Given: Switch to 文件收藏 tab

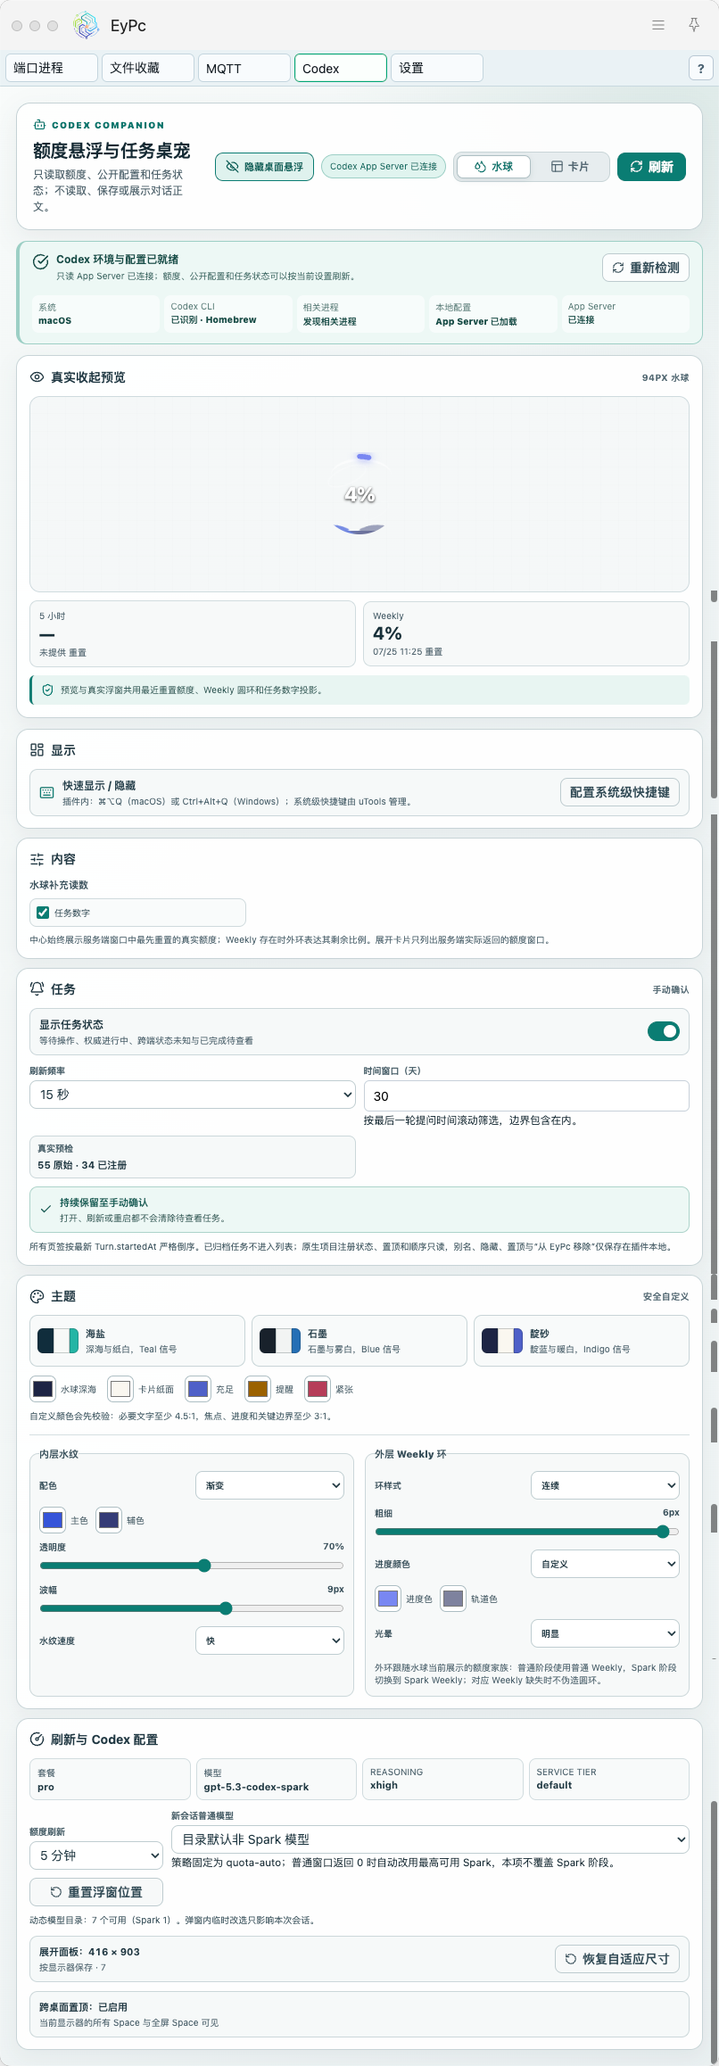Looking at the screenshot, I should (x=148, y=68).
